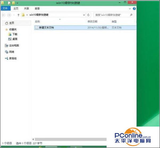Viewport: 160px width, 148px height.
Task: Click the forward navigation arrow
Action: point(9,15)
